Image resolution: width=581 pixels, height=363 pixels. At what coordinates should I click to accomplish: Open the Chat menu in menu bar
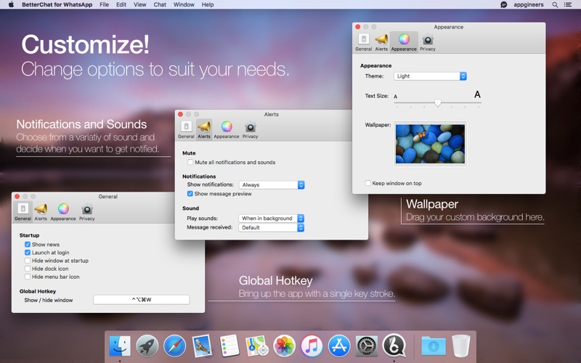(160, 4)
